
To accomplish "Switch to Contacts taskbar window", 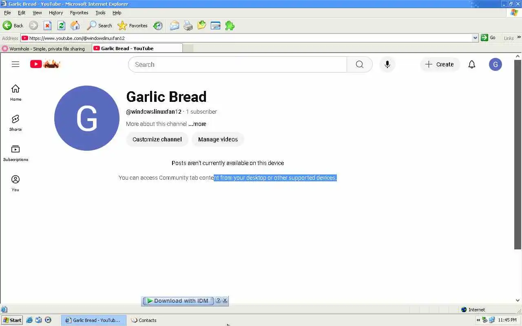I will pos(144,320).
